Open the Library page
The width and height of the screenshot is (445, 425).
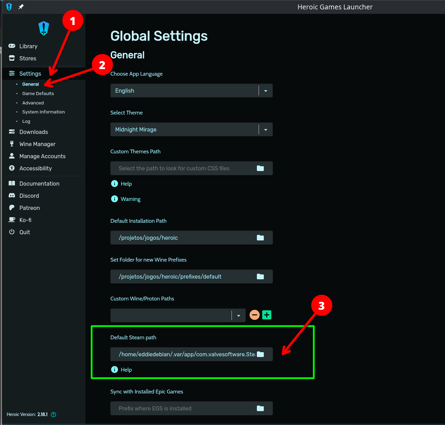pyautogui.click(x=28, y=46)
